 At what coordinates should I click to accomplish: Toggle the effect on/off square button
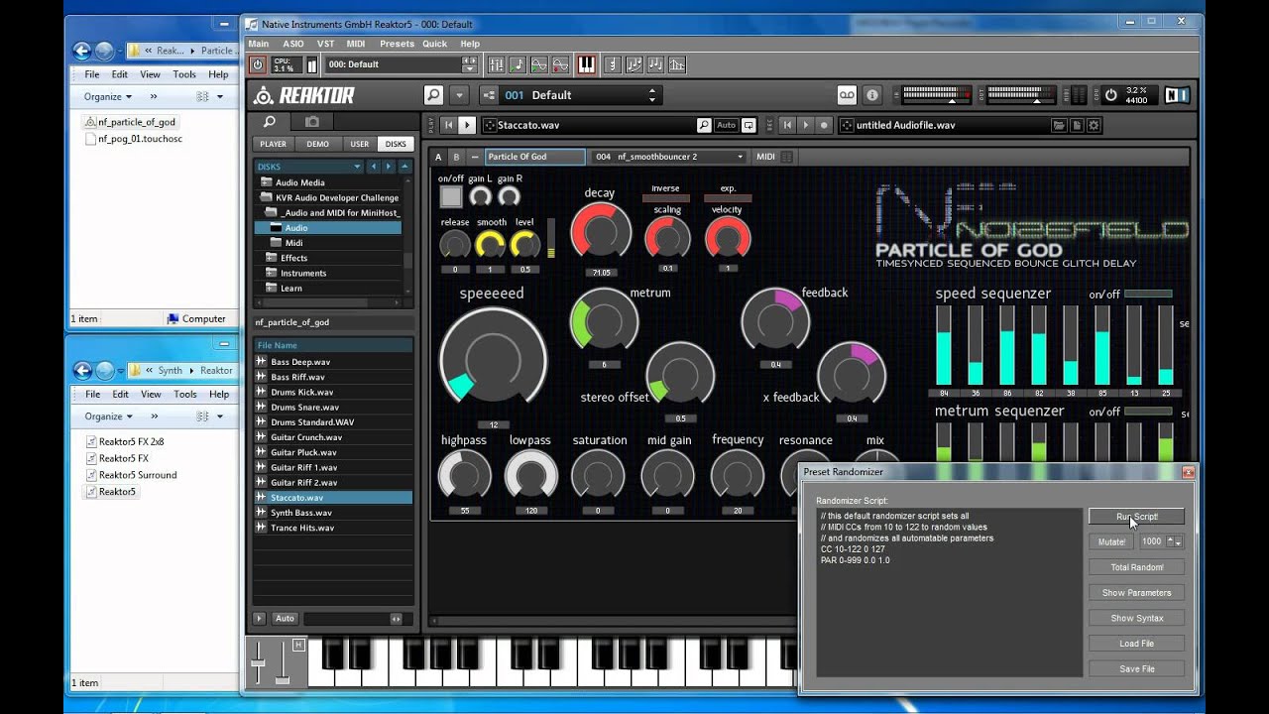tap(451, 196)
